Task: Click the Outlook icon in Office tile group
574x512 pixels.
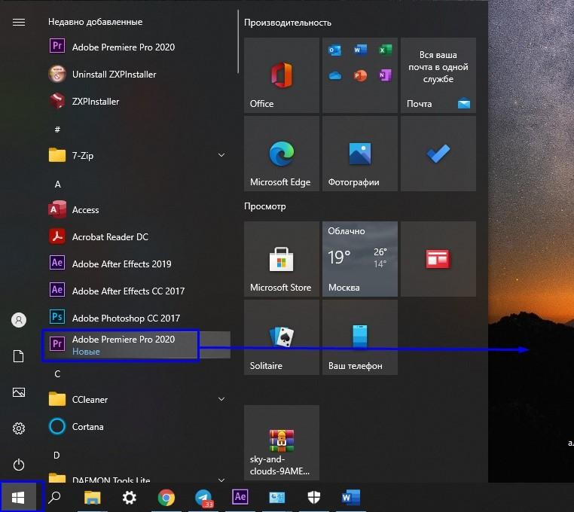Action: [x=335, y=50]
